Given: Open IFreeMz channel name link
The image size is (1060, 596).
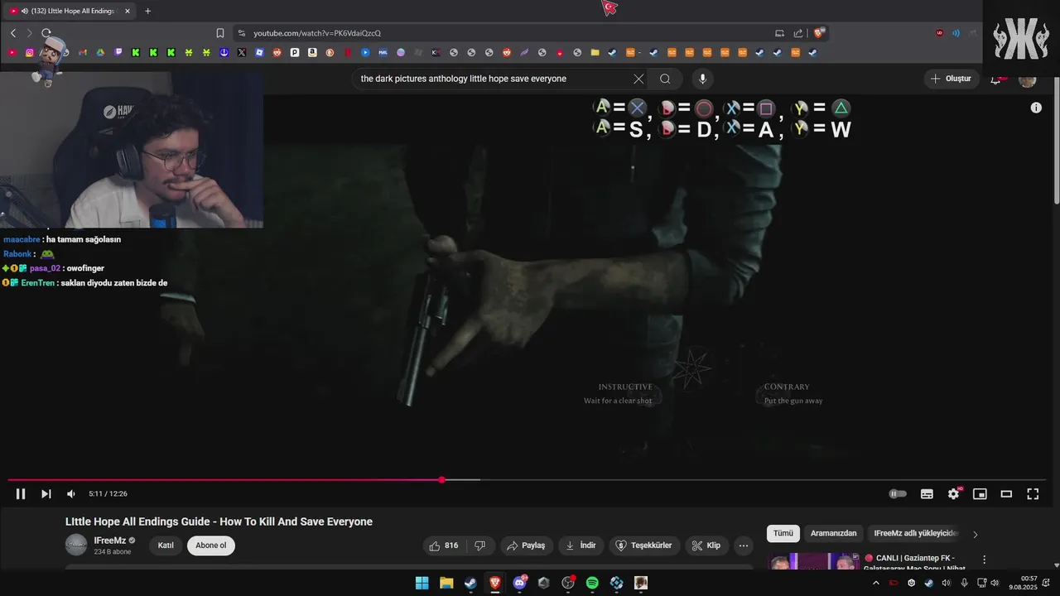Looking at the screenshot, I should 110,541.
